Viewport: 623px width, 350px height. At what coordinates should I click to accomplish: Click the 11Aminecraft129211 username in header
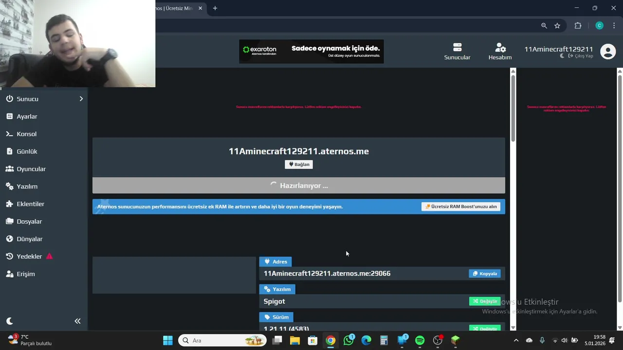click(x=558, y=49)
